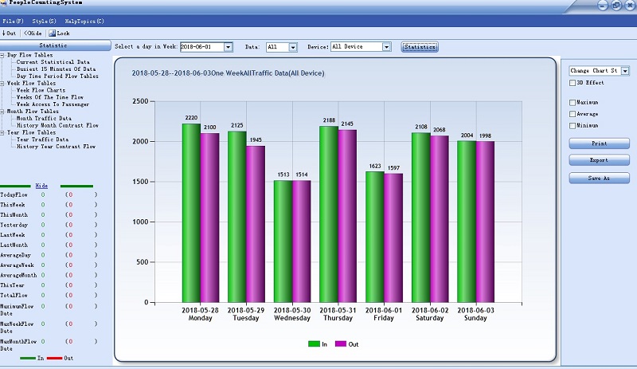Click the Save As button
Viewport: 637px width, 369px height.
[600, 179]
